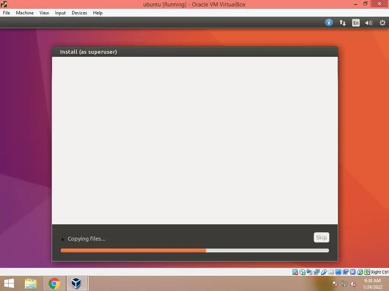
Task: Open the Machine menu
Action: (25, 13)
